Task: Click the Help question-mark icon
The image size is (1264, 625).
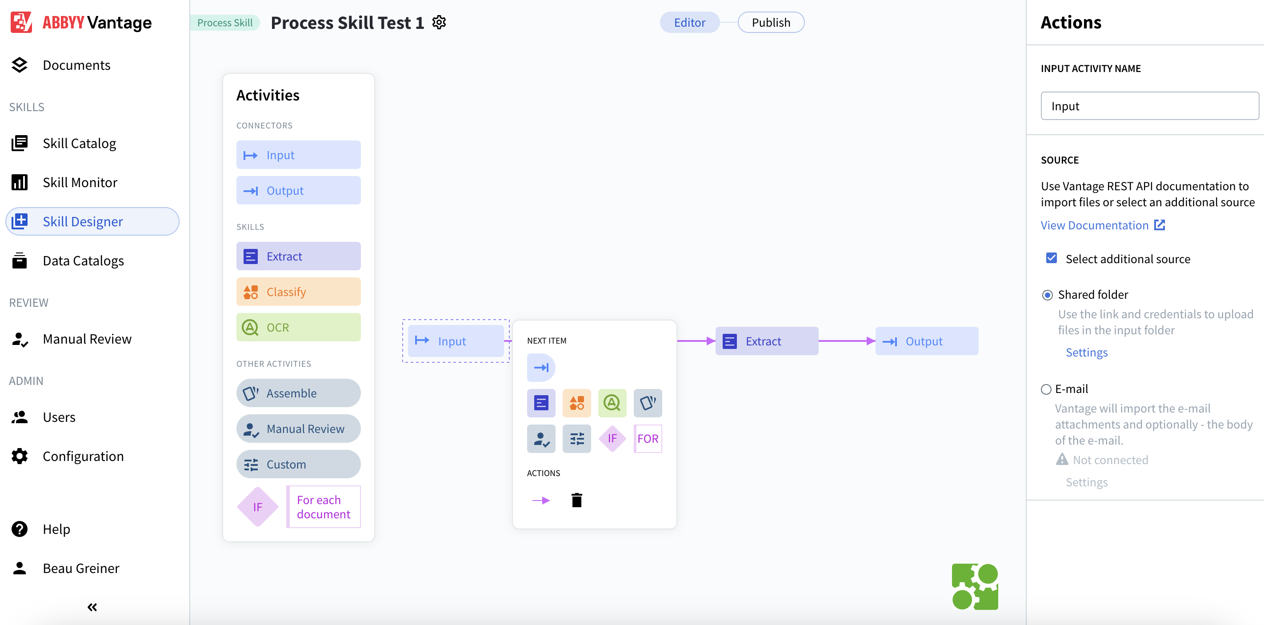Action: pos(19,529)
